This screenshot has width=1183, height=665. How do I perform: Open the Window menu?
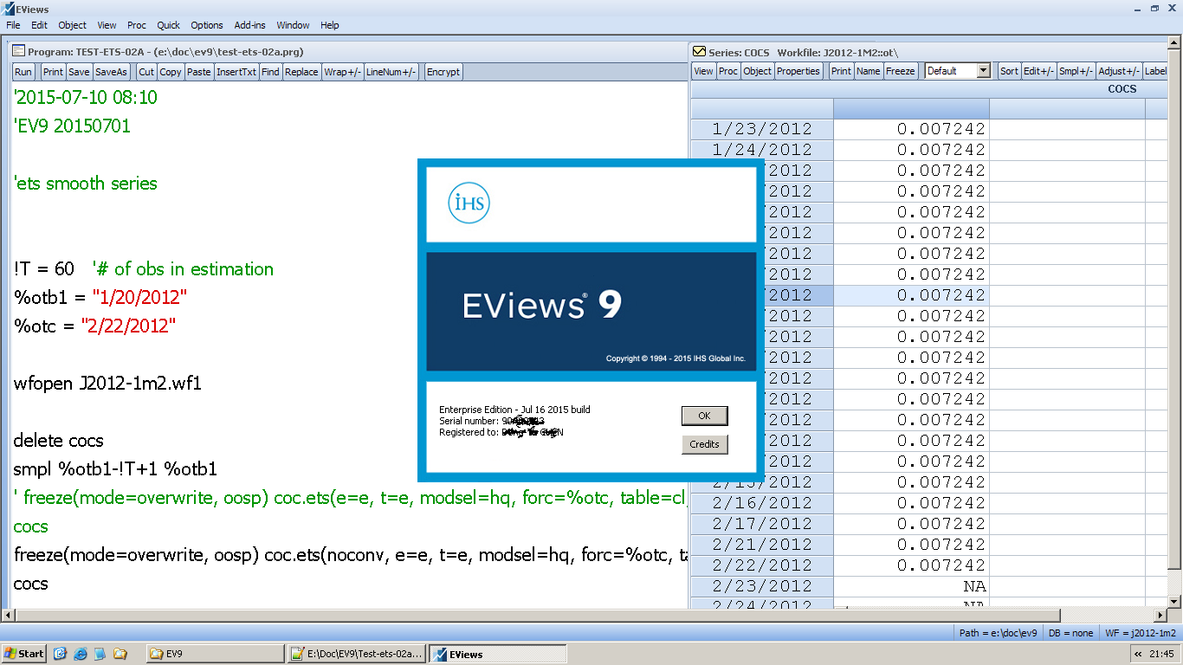pos(294,25)
